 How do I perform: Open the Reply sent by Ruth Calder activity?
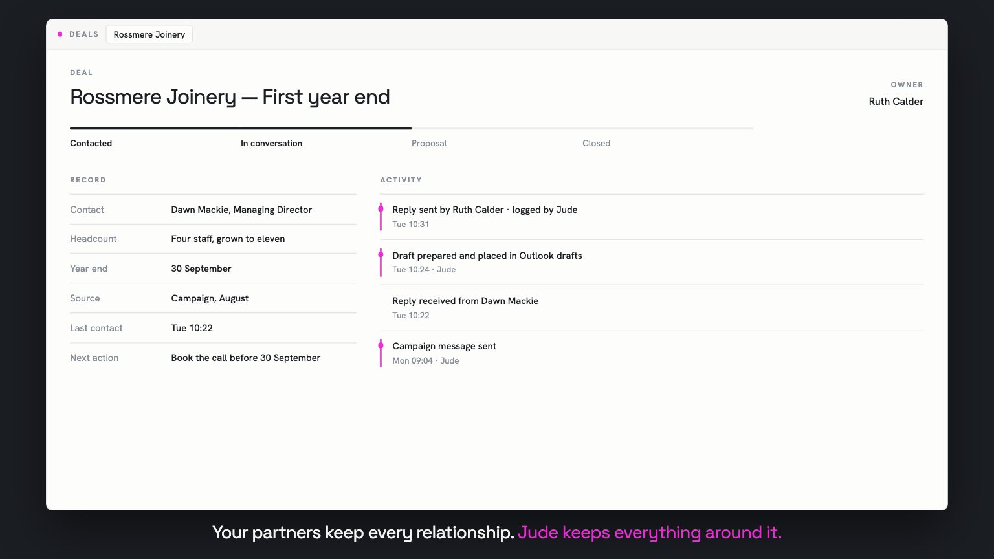point(652,217)
